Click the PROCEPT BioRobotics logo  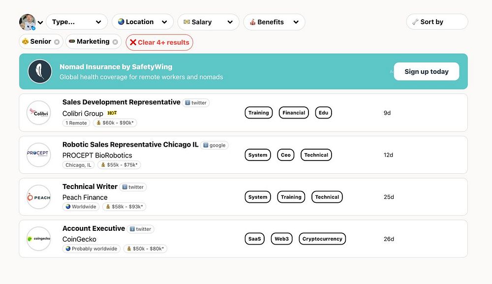pyautogui.click(x=38, y=155)
